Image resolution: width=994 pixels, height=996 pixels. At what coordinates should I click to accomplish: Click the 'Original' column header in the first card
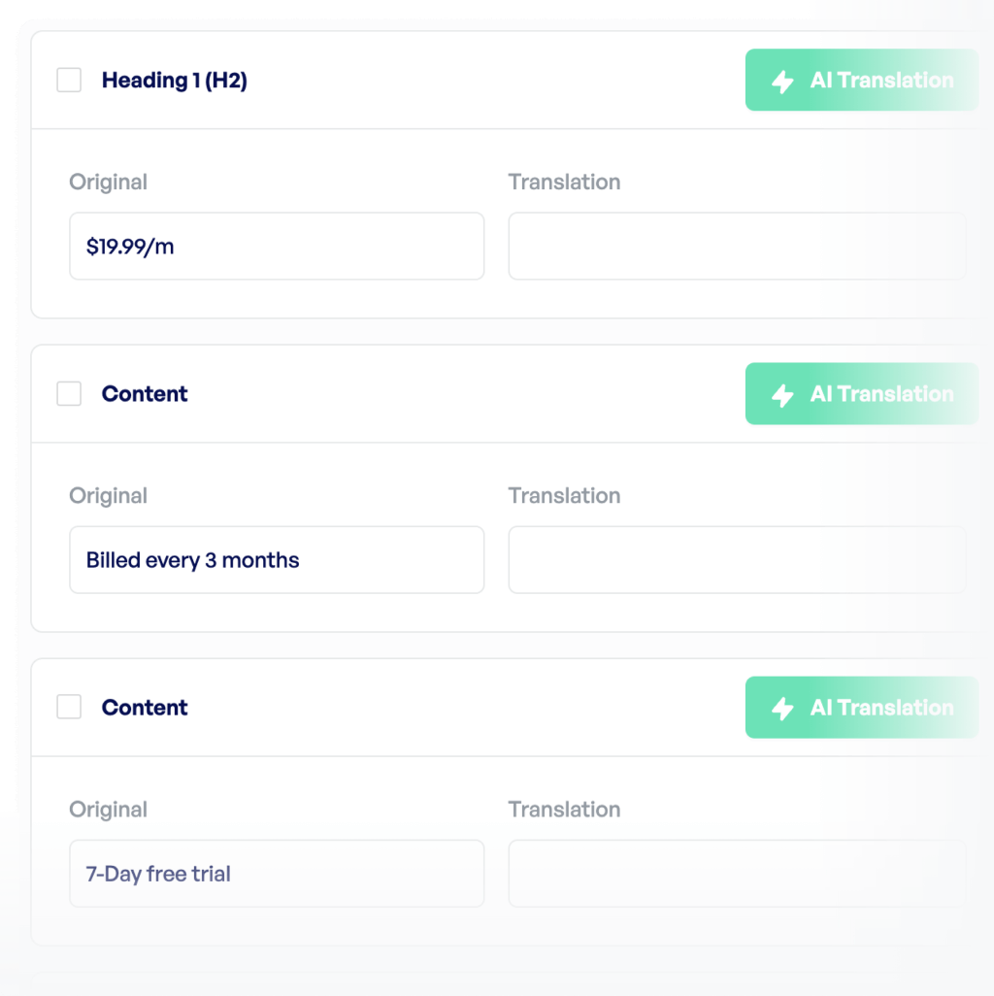coord(108,182)
